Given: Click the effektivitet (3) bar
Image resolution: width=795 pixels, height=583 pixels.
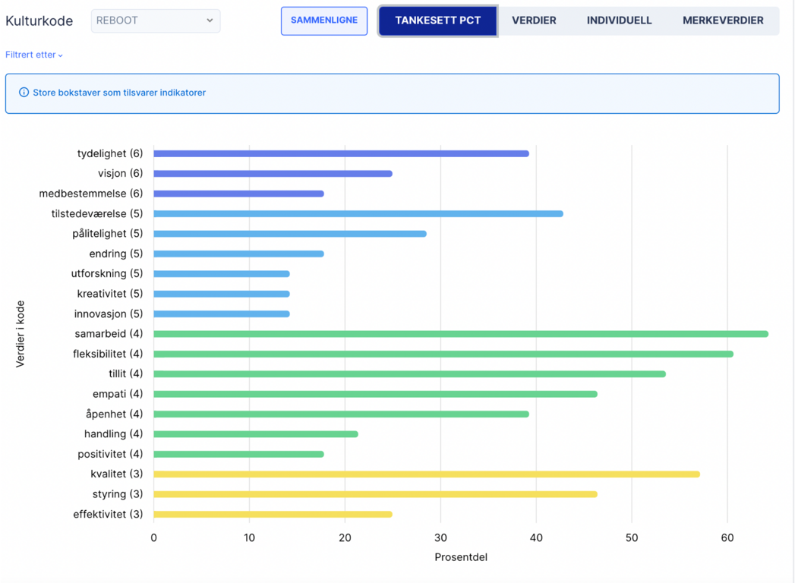Looking at the screenshot, I should point(273,514).
